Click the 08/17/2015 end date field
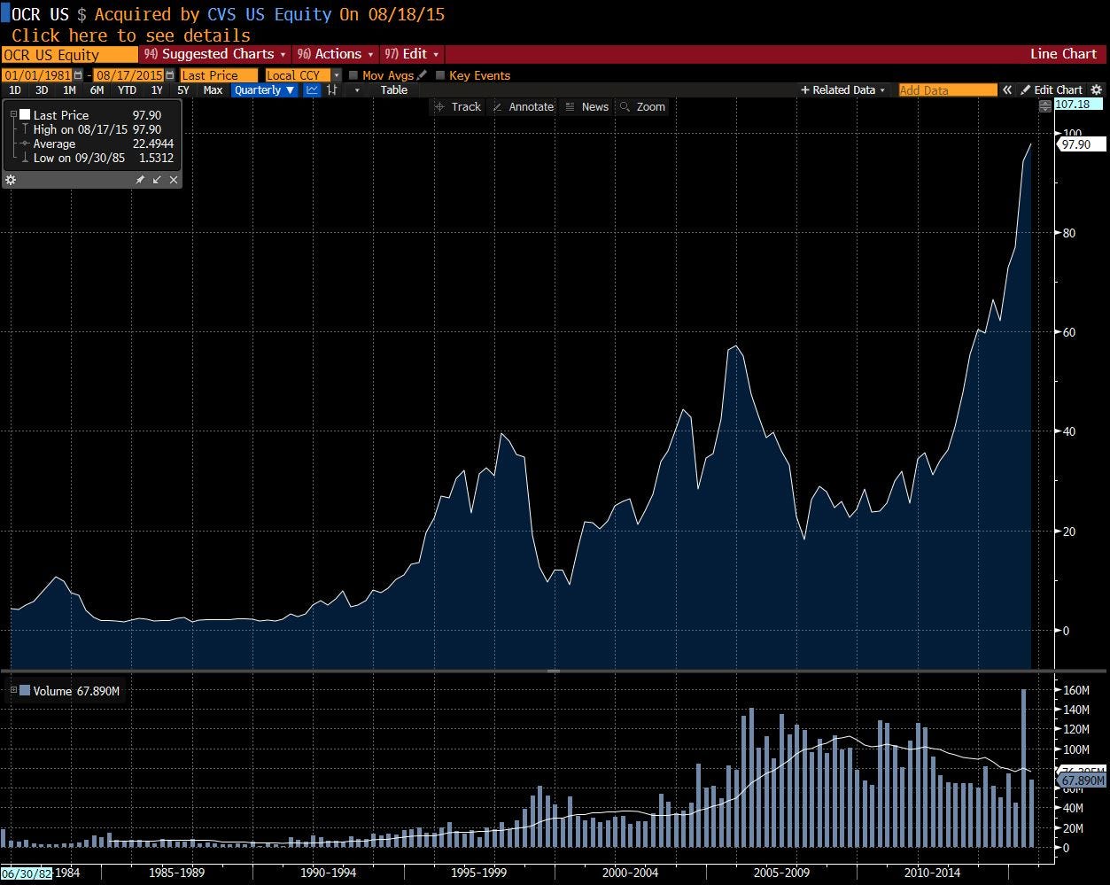The width and height of the screenshot is (1110, 885). pyautogui.click(x=128, y=75)
